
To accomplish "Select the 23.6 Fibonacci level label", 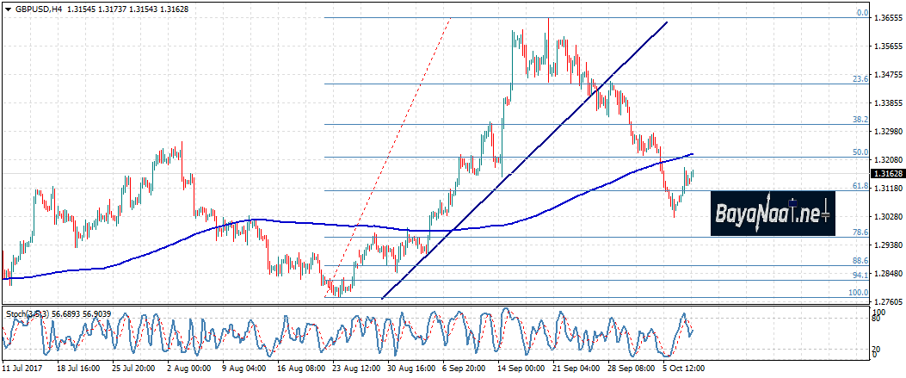I will click(859, 79).
